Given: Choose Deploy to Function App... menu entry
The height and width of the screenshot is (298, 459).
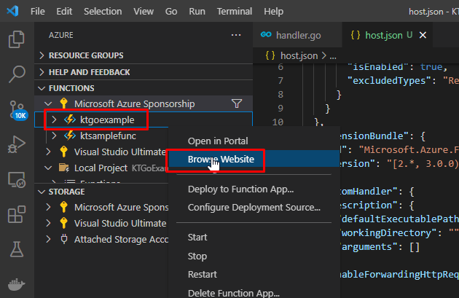Looking at the screenshot, I should [254, 189].
